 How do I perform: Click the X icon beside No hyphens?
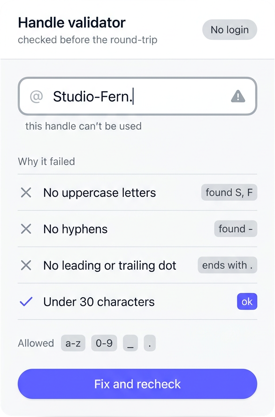tap(26, 229)
